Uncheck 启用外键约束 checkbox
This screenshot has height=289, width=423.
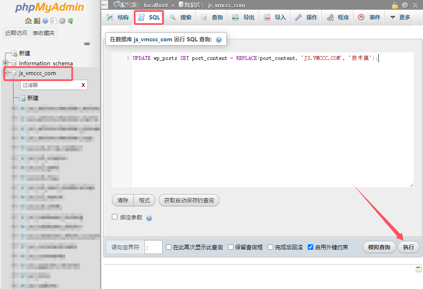pos(311,247)
